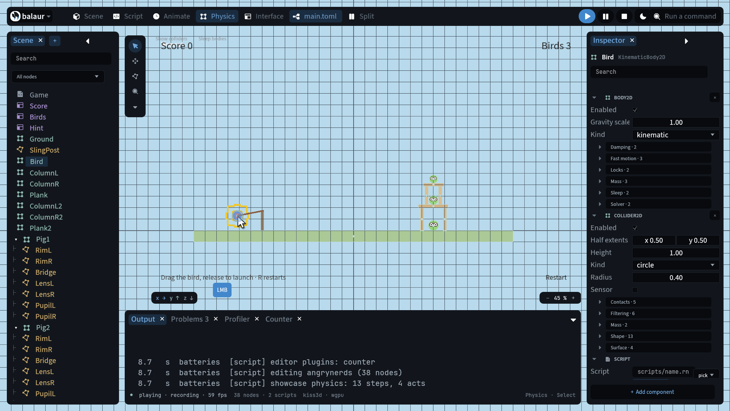Image resolution: width=730 pixels, height=411 pixels.
Task: Toggle Body2D Enabled checkbox
Action: click(x=635, y=110)
